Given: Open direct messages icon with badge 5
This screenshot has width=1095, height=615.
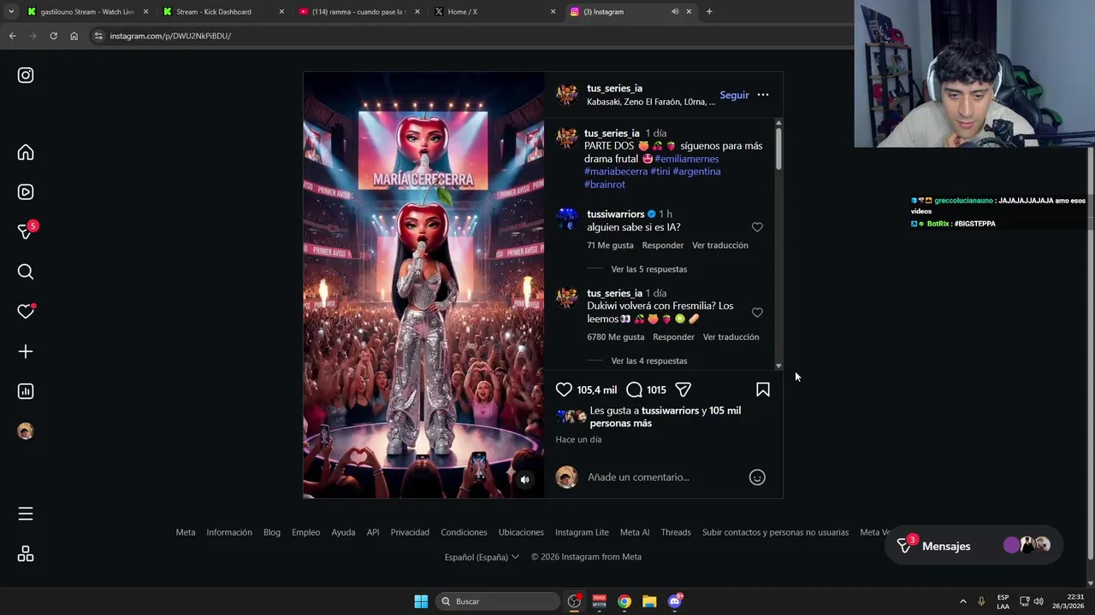Looking at the screenshot, I should click(x=26, y=231).
